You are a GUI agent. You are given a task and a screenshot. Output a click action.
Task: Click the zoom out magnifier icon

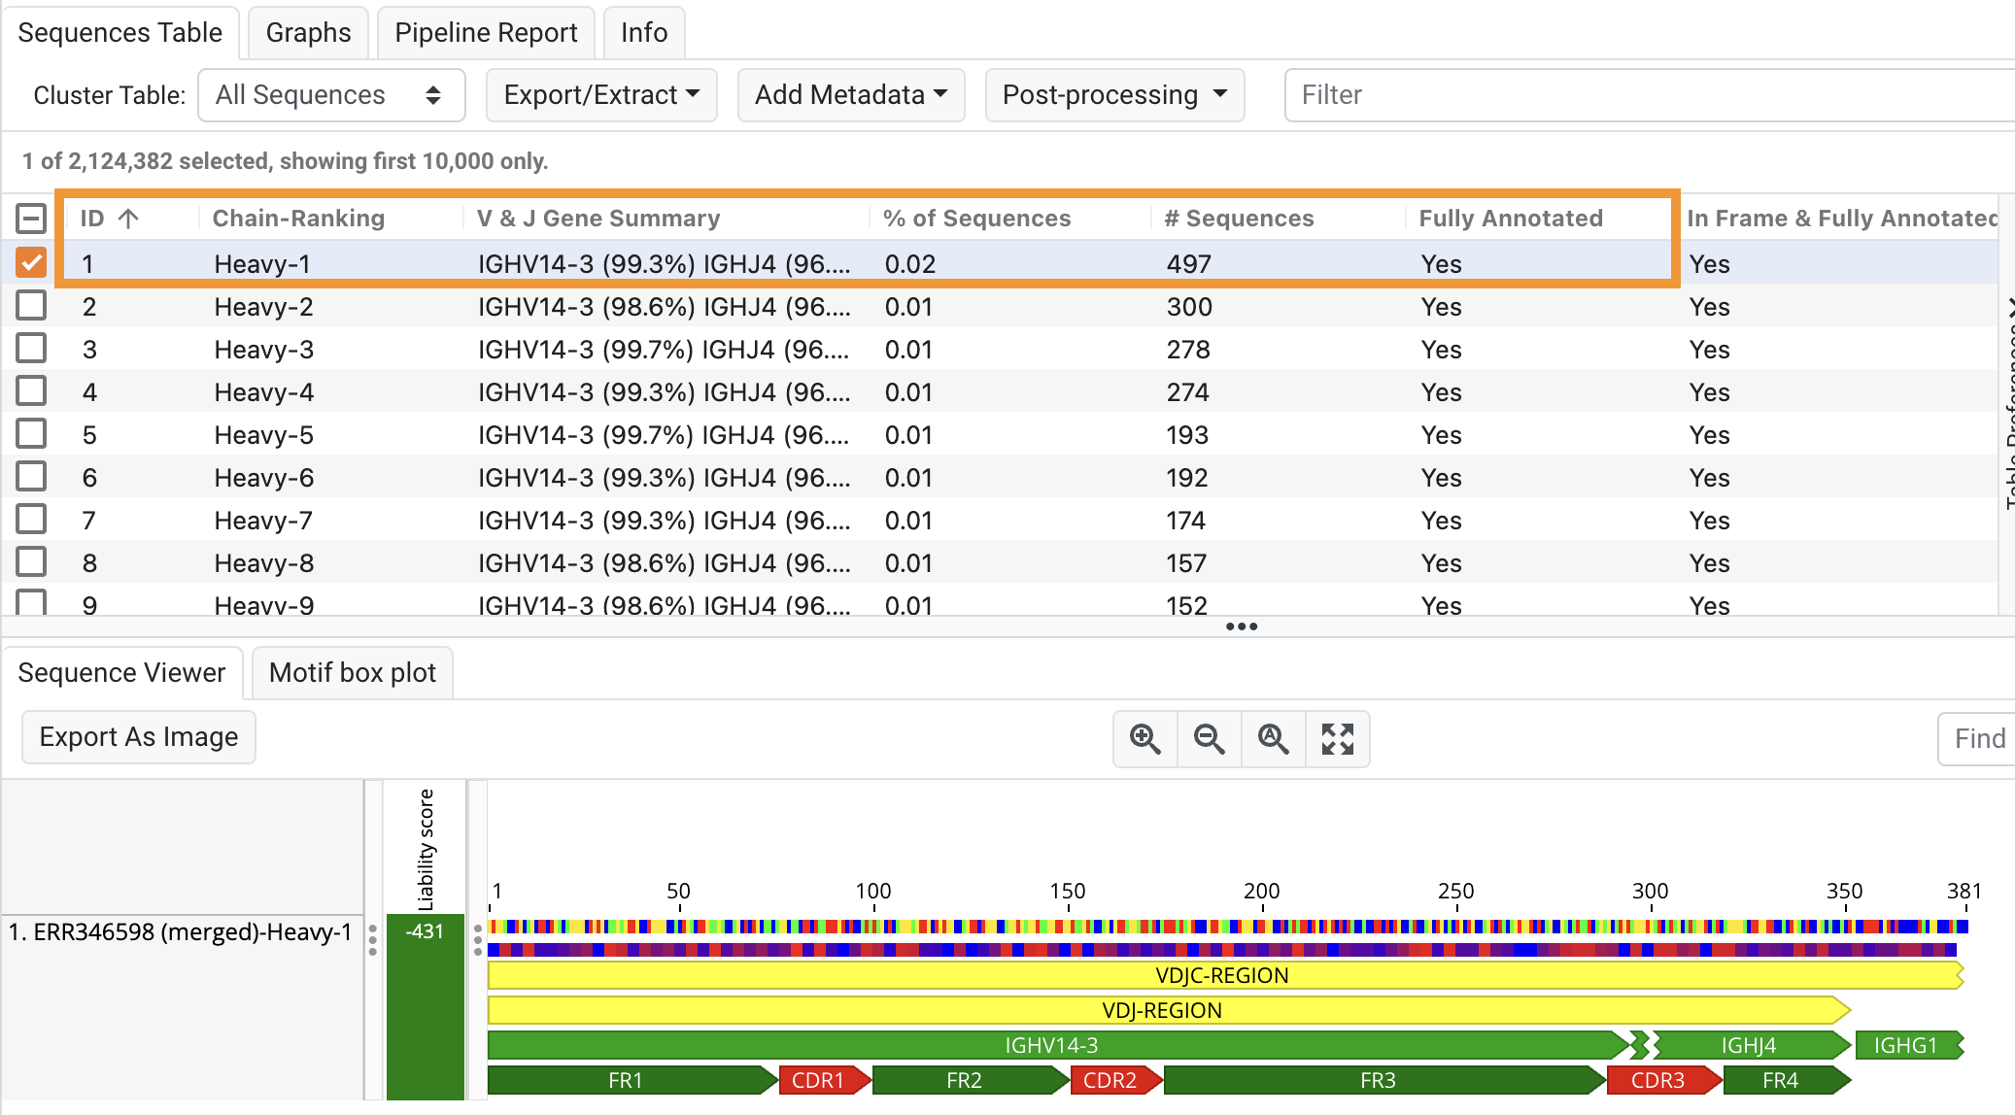click(x=1209, y=739)
